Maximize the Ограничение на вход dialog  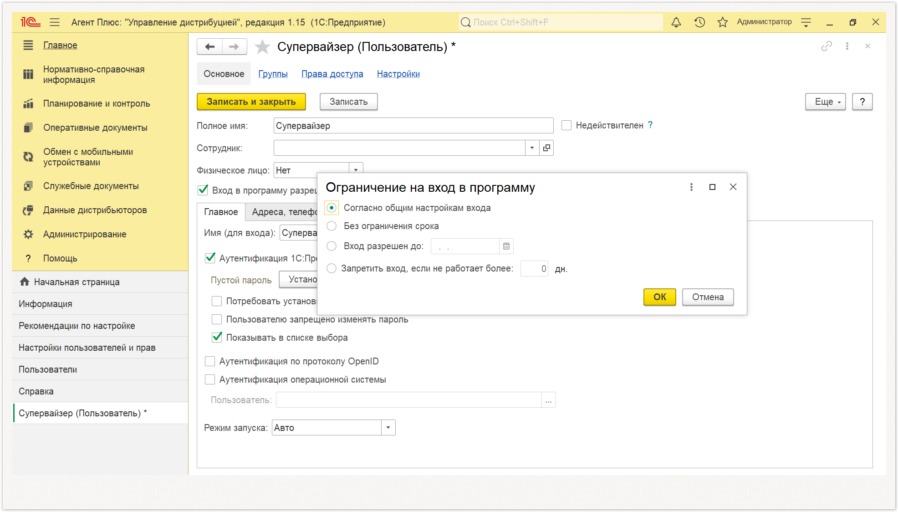pos(712,187)
